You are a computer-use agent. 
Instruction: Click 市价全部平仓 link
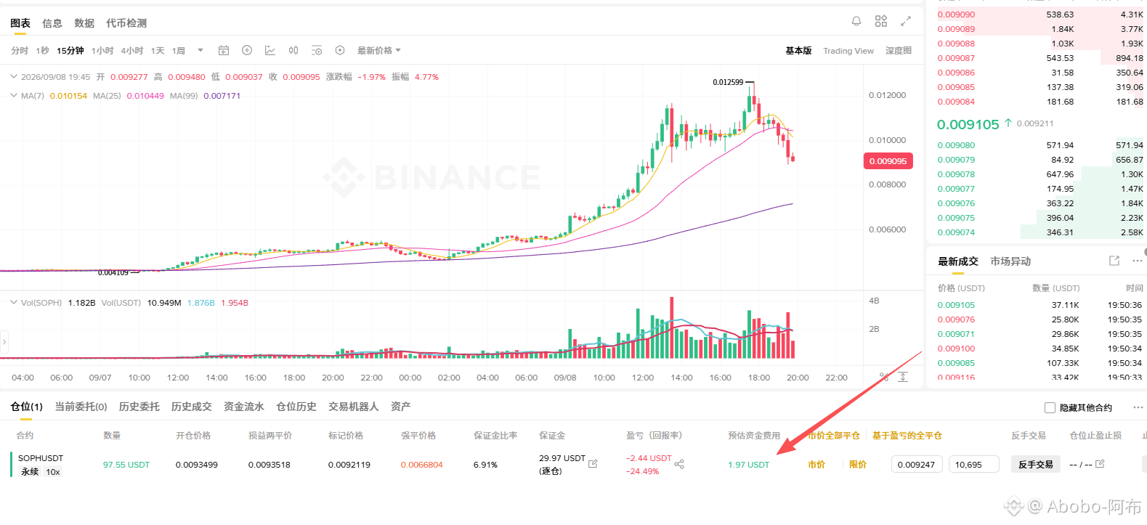pyautogui.click(x=834, y=436)
